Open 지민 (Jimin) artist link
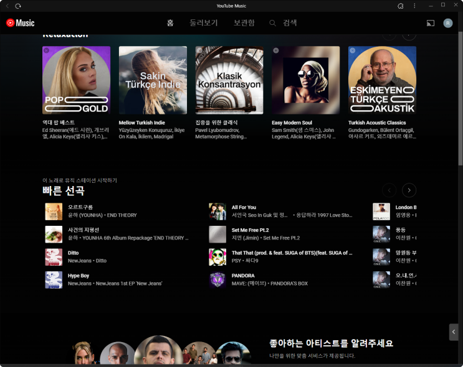 point(245,238)
